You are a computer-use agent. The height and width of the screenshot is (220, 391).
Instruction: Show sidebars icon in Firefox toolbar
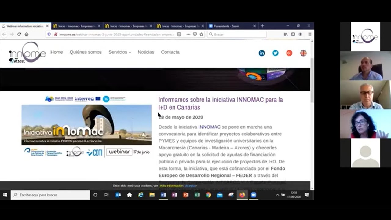[293, 34]
